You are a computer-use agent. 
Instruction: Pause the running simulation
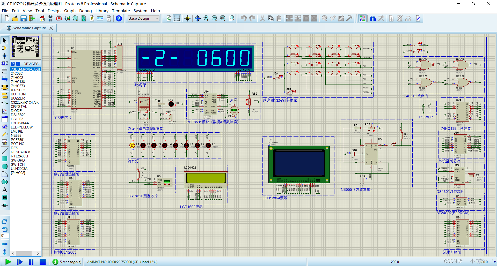pyautogui.click(x=31, y=262)
